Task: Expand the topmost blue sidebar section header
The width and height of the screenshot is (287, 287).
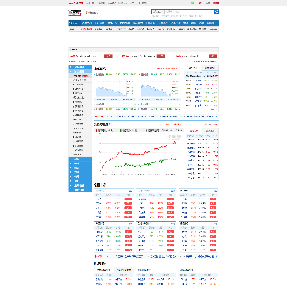Action: (x=80, y=67)
